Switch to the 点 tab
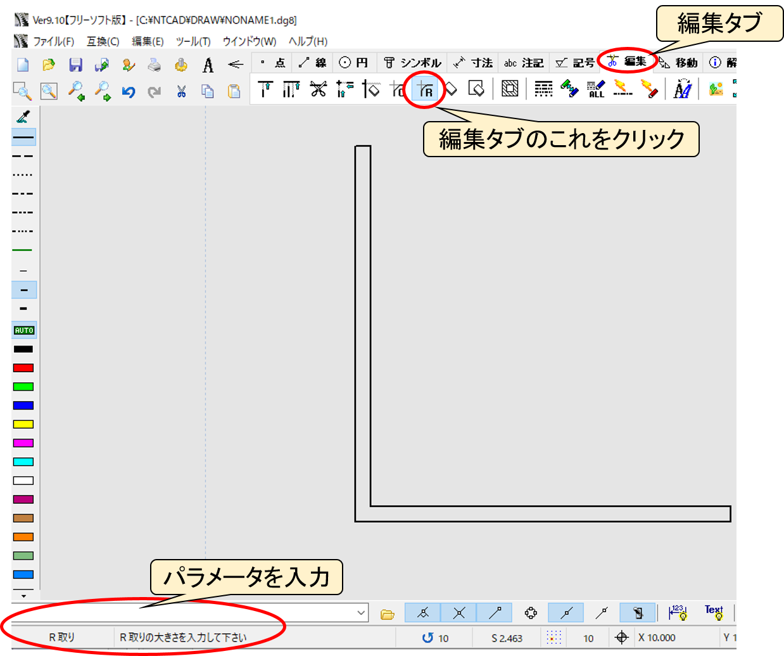Screen dimensions: 784x656 tap(273, 62)
